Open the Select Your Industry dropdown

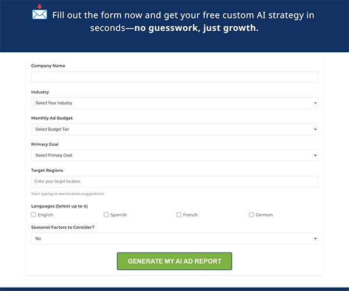pos(174,103)
